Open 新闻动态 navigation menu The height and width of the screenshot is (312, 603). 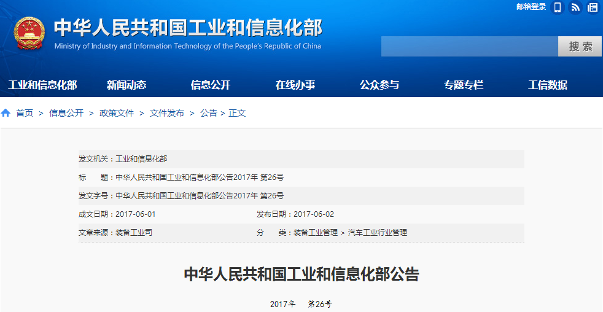[126, 85]
